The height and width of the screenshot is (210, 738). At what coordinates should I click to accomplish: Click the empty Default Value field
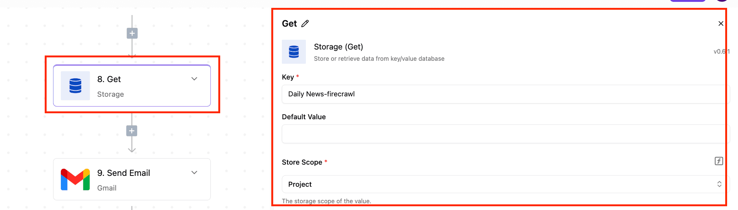pyautogui.click(x=505, y=134)
